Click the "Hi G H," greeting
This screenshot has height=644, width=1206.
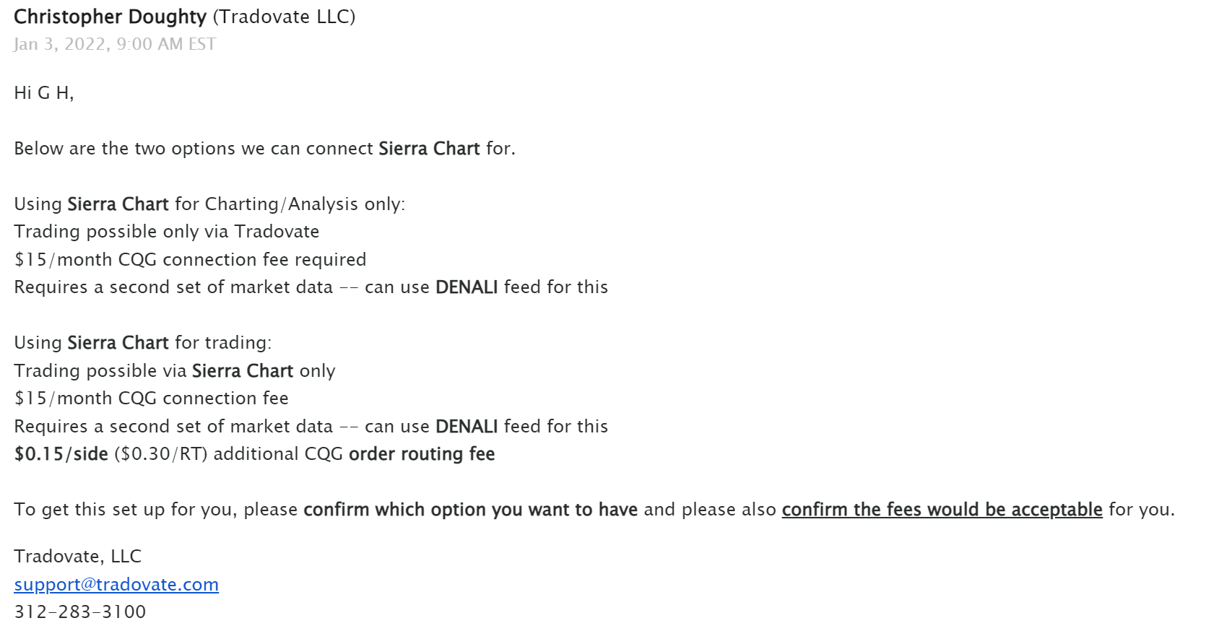coord(44,93)
